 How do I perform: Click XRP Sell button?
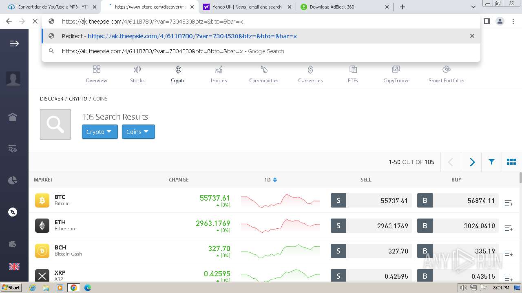pyautogui.click(x=371, y=276)
